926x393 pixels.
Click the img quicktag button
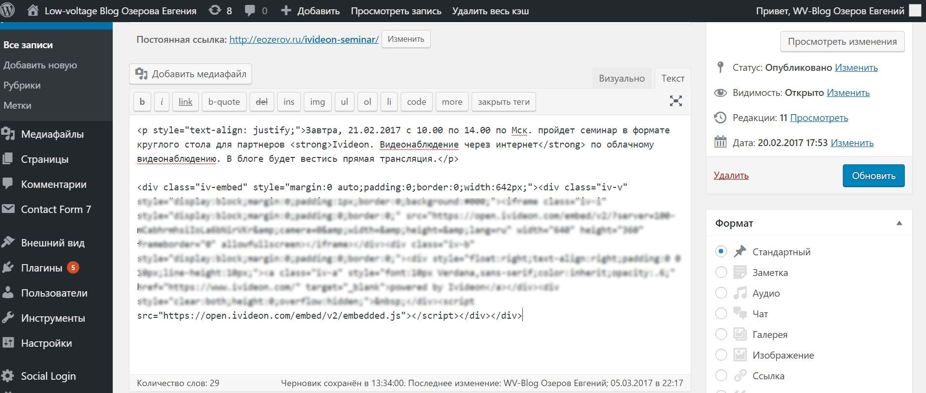click(318, 101)
